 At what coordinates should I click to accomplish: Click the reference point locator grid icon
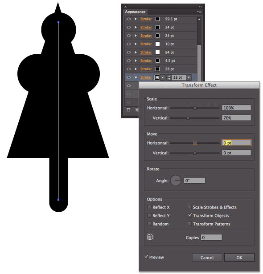[150, 237]
